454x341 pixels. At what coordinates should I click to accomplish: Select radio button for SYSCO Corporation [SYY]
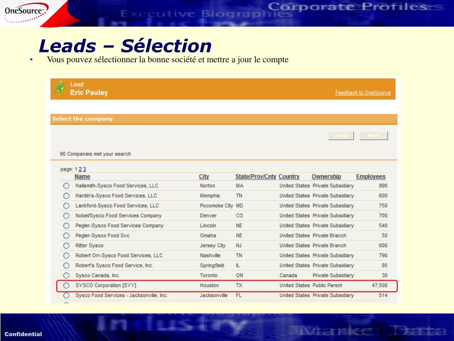(x=67, y=285)
